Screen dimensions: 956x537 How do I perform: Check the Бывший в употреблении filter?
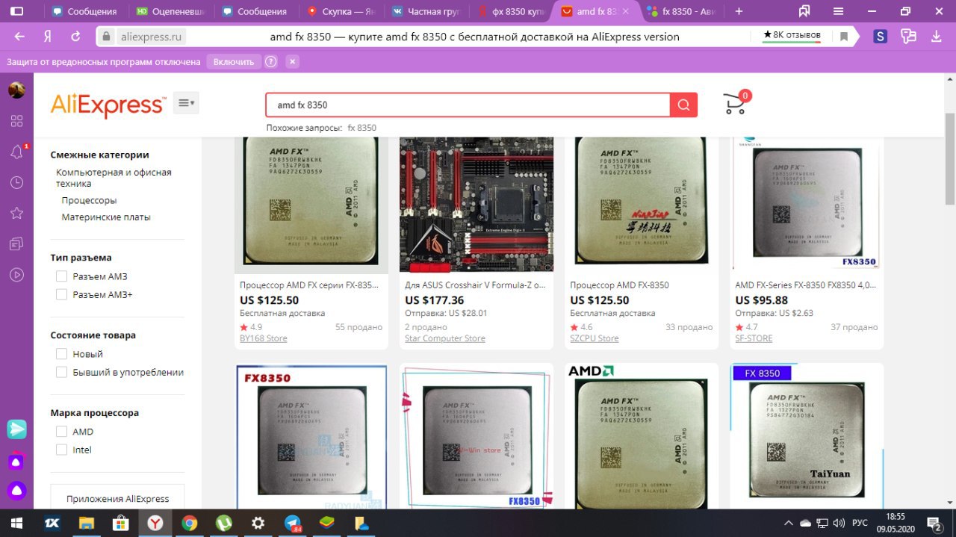point(62,372)
